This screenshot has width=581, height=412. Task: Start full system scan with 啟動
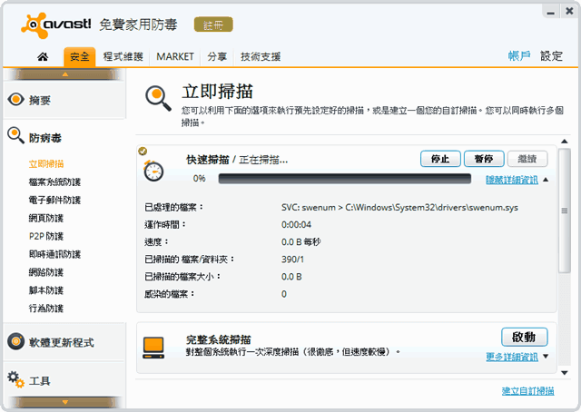pyautogui.click(x=525, y=338)
